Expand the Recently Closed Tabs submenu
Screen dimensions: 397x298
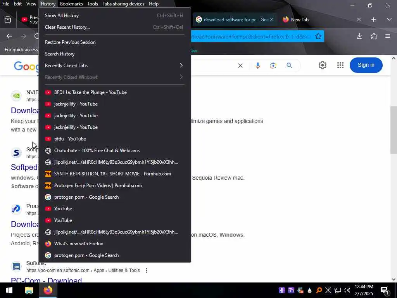(114, 65)
